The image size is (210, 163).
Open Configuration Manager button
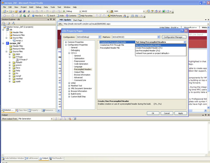(174, 37)
